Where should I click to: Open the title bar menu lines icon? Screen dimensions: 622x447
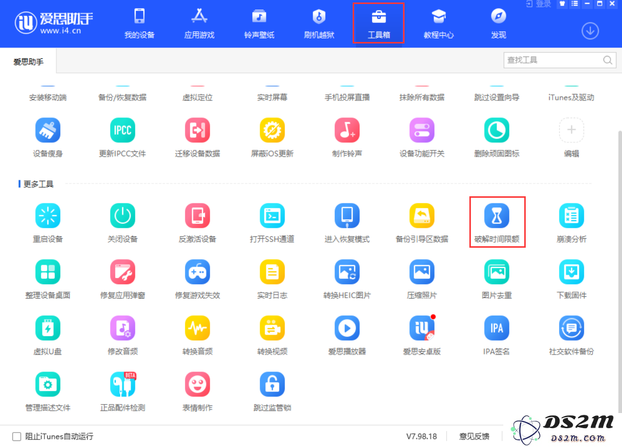(x=575, y=4)
